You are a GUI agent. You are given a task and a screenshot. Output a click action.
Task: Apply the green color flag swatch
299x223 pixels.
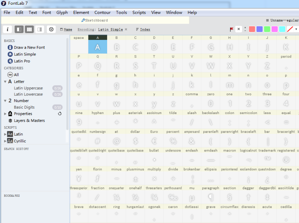pos(267,29)
